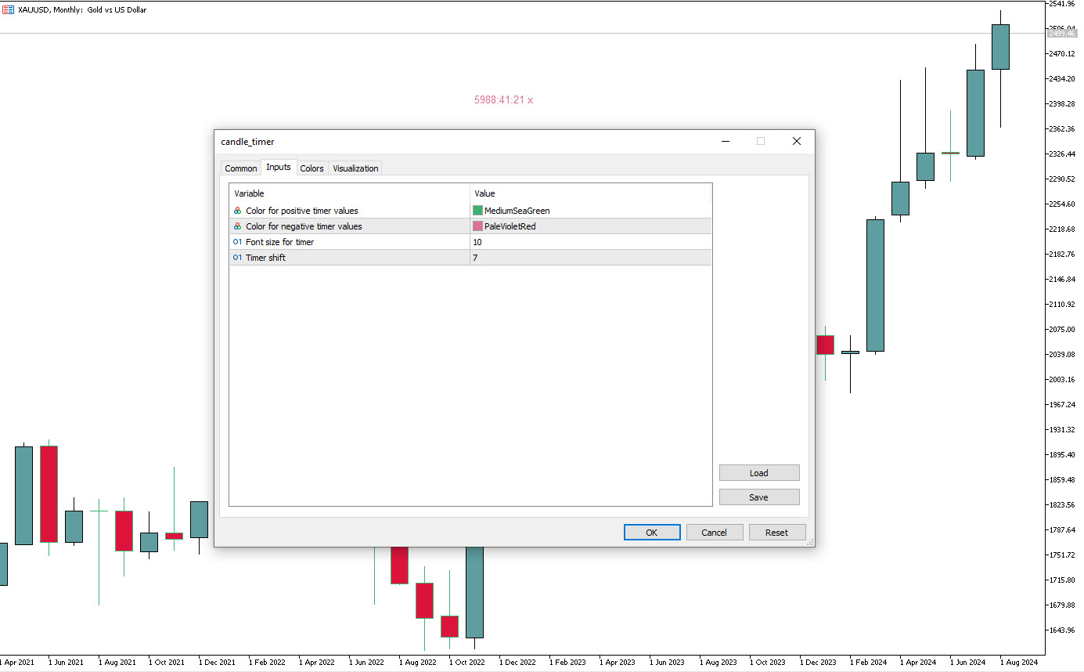The width and height of the screenshot is (1084, 672).
Task: Click the 2541.96 price scale label
Action: pyautogui.click(x=1063, y=4)
